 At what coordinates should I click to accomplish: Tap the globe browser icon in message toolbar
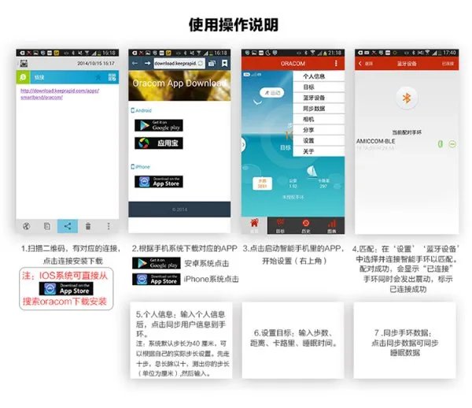pyautogui.click(x=27, y=226)
